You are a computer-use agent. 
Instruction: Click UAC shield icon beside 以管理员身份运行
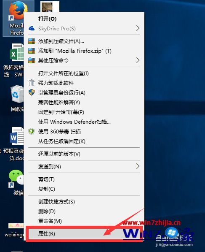pos(32,92)
